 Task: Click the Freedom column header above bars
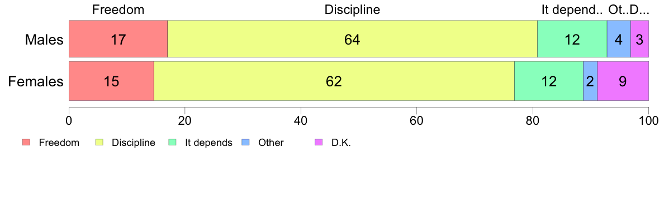(118, 9)
